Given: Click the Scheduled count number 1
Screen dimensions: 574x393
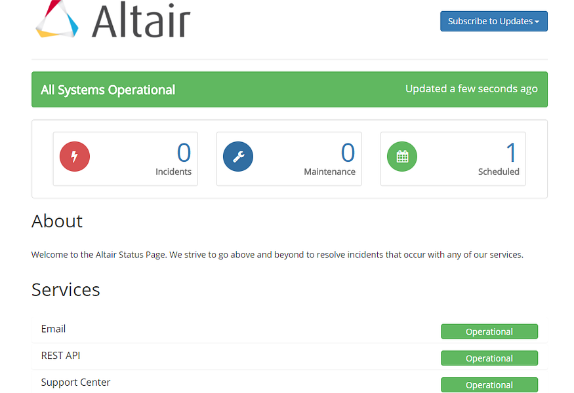Looking at the screenshot, I should [512, 153].
